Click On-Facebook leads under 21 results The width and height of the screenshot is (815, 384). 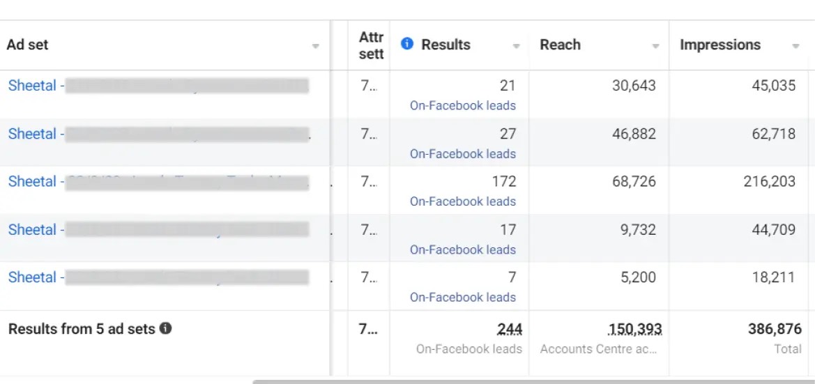point(463,106)
